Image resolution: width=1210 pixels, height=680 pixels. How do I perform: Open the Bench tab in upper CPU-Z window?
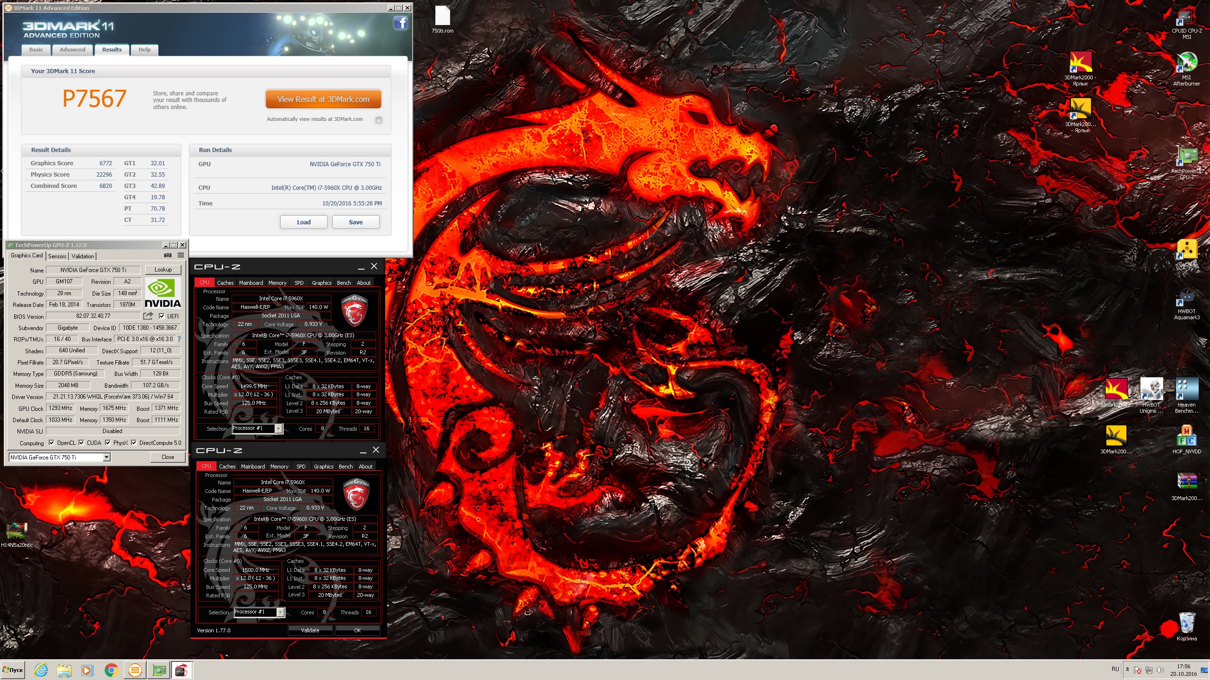(344, 282)
